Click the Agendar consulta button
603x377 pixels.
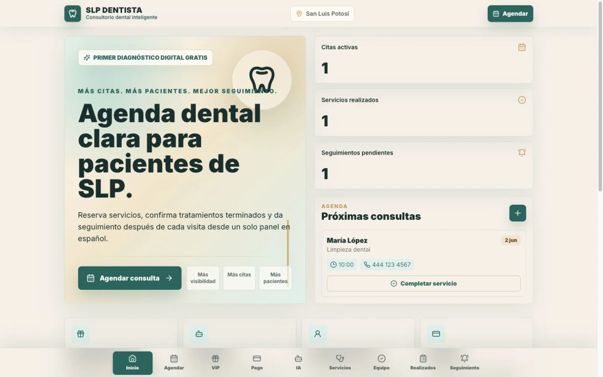click(x=130, y=278)
